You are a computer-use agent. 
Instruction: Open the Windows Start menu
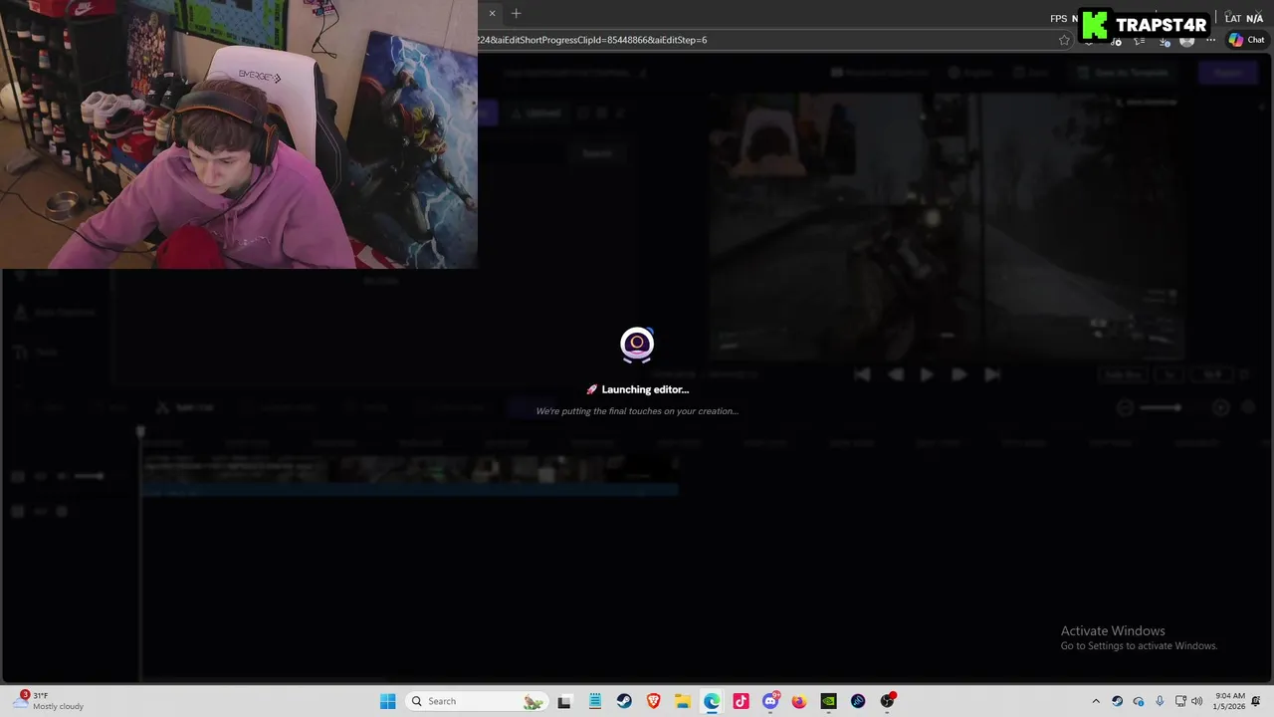point(387,701)
